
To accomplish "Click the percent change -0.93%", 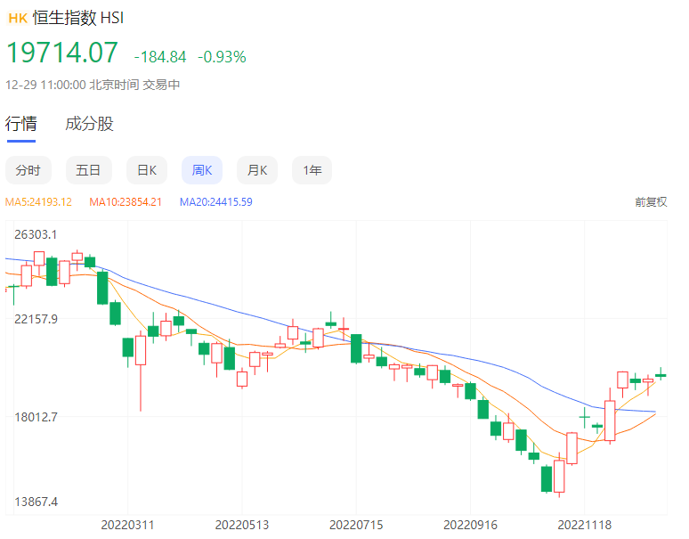I will coord(222,57).
